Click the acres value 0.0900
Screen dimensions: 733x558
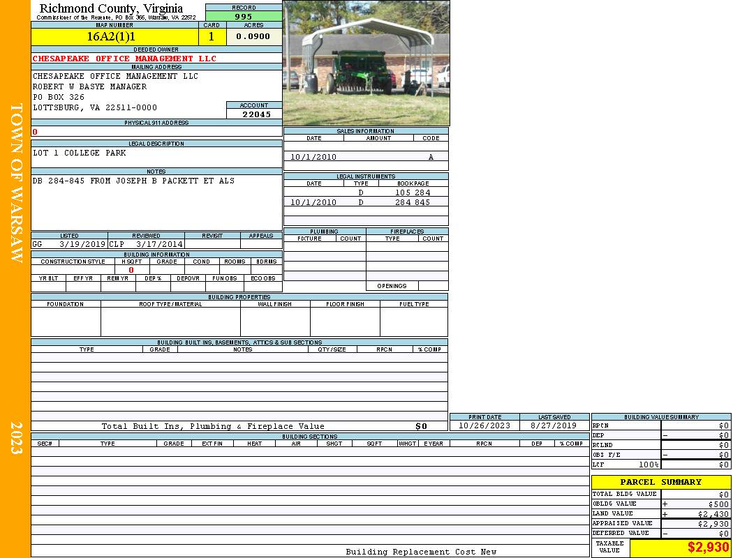point(253,36)
